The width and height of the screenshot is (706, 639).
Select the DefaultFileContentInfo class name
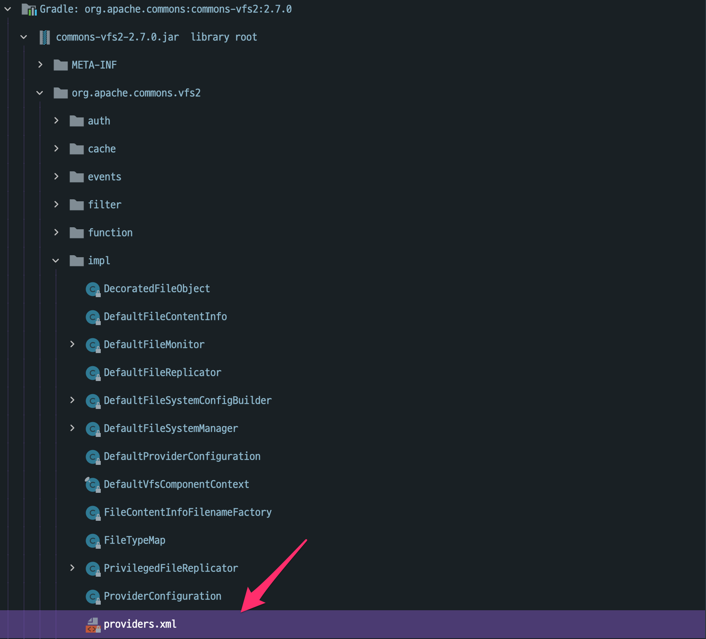coord(165,316)
